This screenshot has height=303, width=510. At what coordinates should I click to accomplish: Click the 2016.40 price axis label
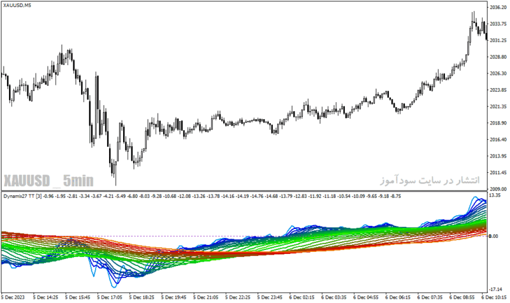point(498,139)
